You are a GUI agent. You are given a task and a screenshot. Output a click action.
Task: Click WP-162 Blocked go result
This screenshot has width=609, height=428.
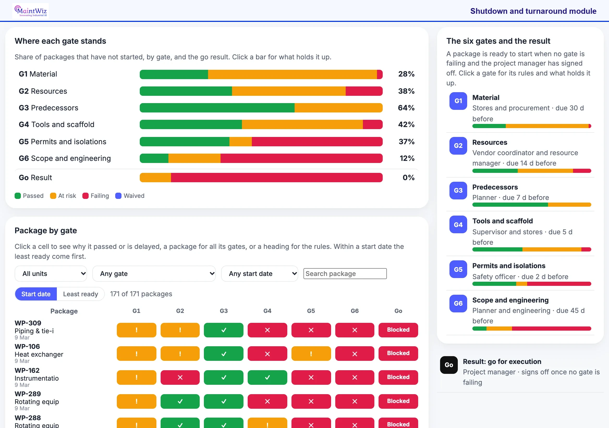point(398,377)
